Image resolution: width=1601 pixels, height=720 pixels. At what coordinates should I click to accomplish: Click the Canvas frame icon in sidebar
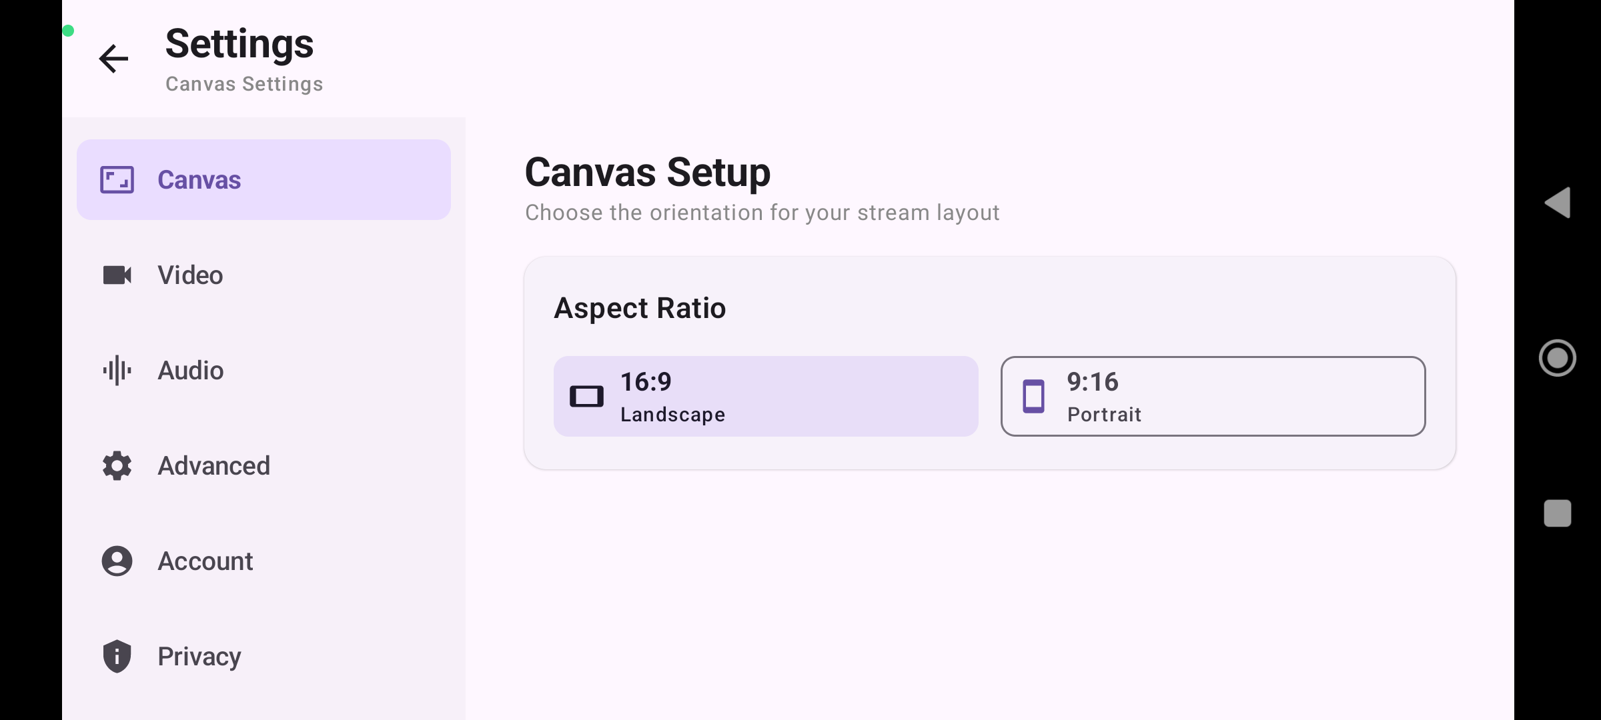coord(117,180)
